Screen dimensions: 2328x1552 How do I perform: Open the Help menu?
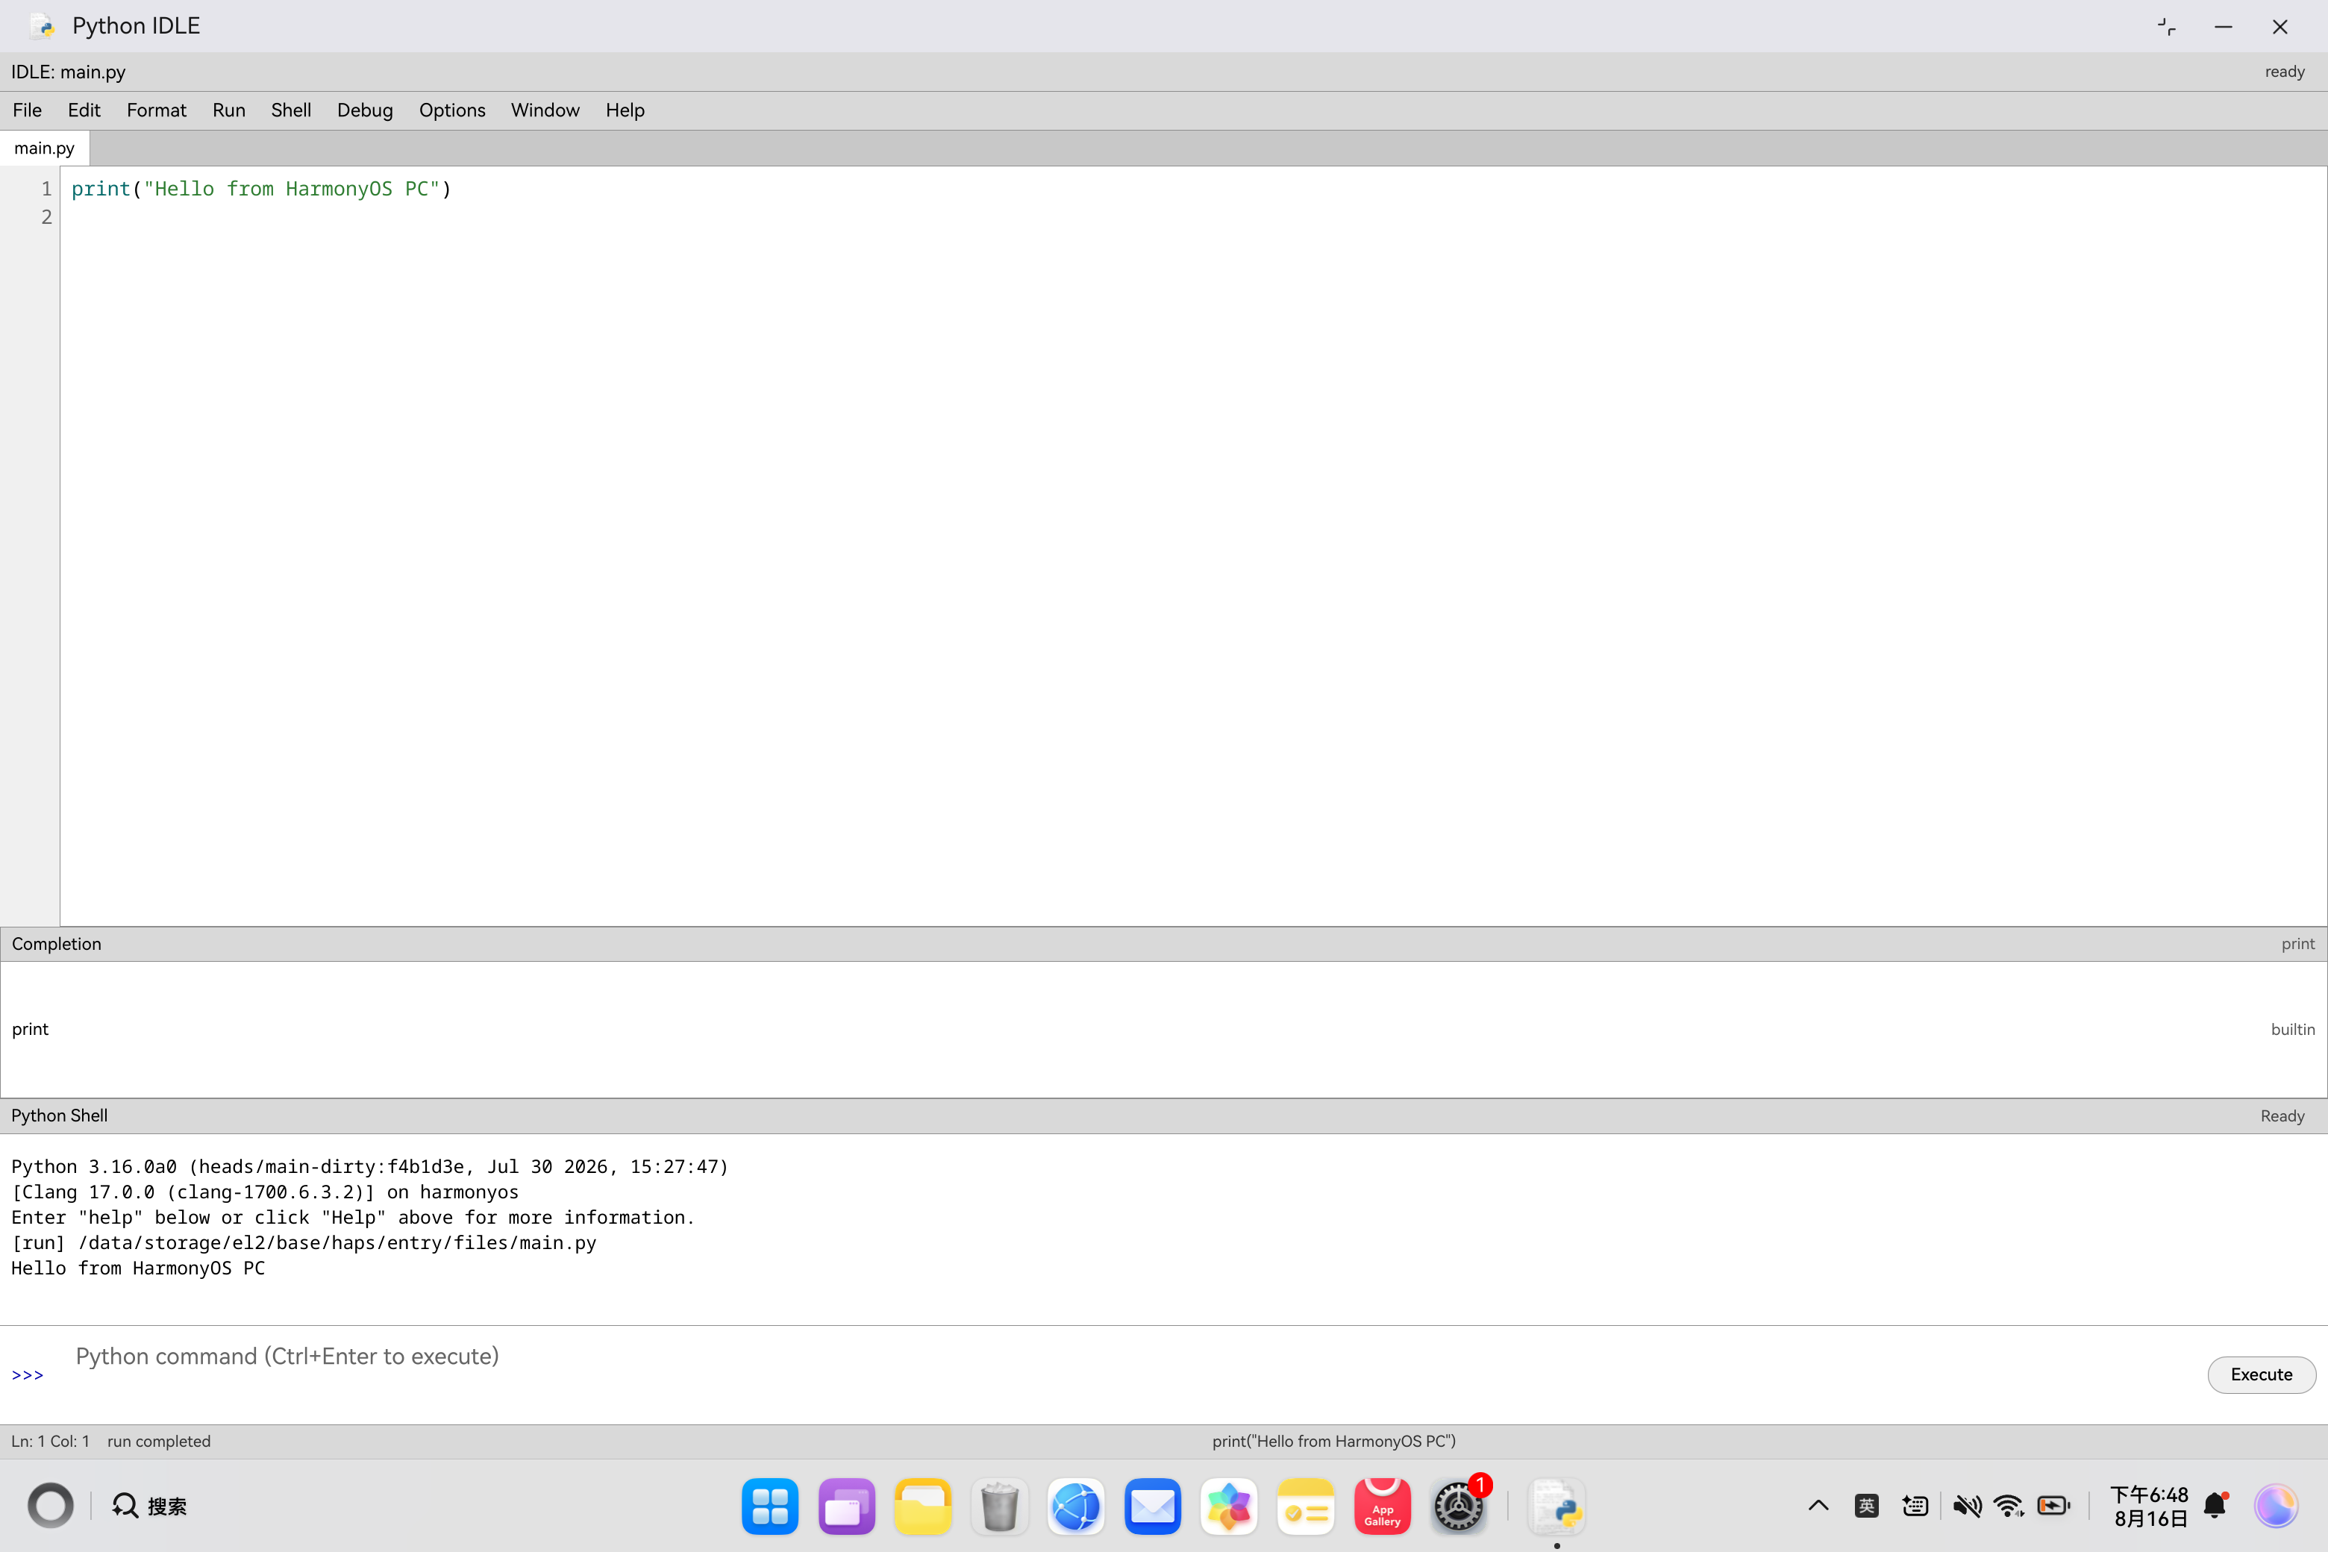(625, 110)
